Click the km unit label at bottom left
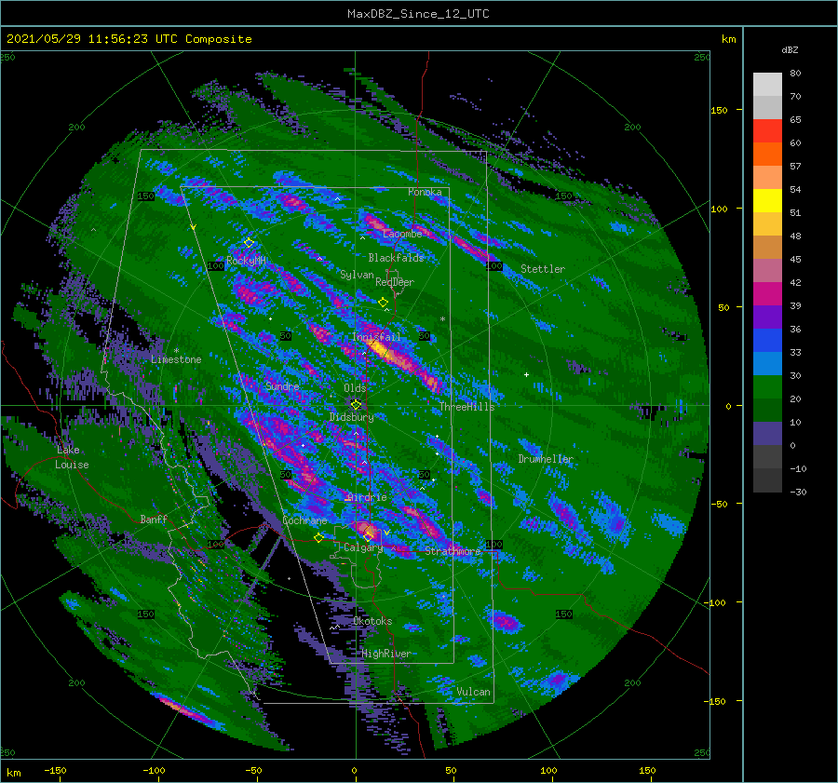 coord(13,773)
